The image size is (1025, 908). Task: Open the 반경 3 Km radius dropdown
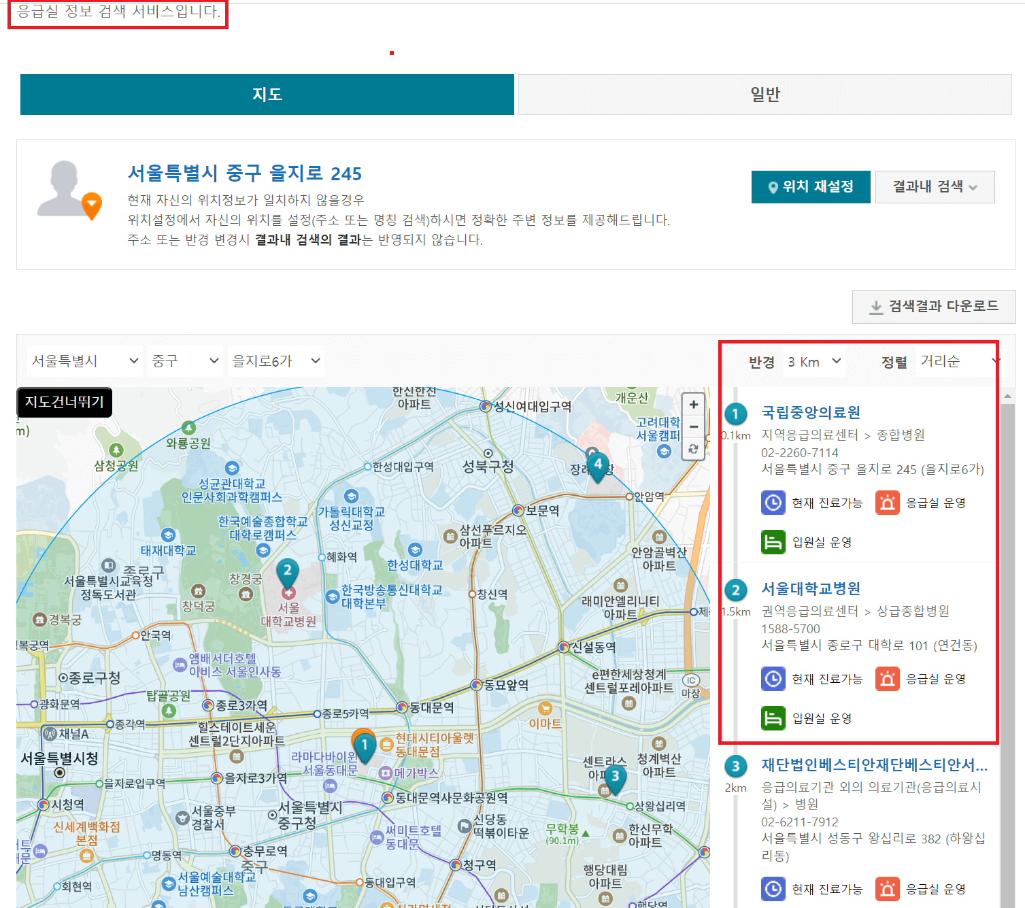815,362
